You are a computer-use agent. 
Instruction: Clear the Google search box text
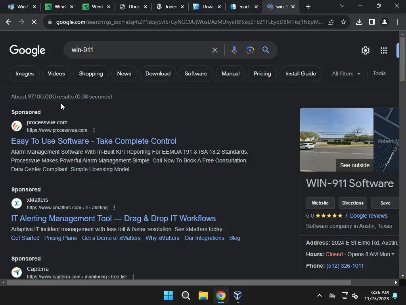click(214, 50)
